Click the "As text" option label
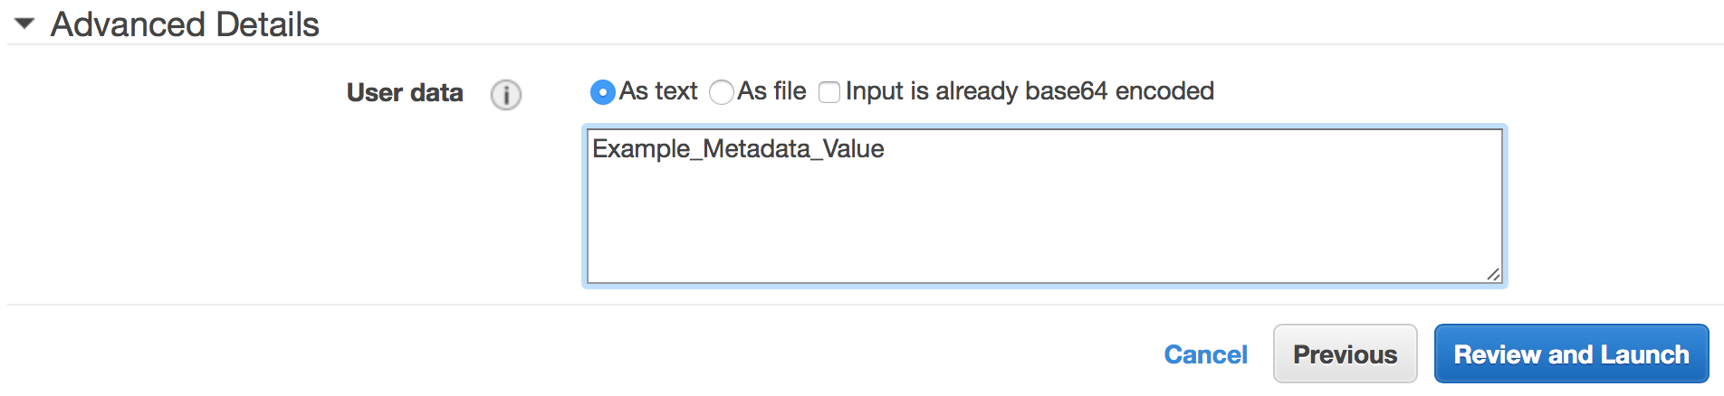 658,91
